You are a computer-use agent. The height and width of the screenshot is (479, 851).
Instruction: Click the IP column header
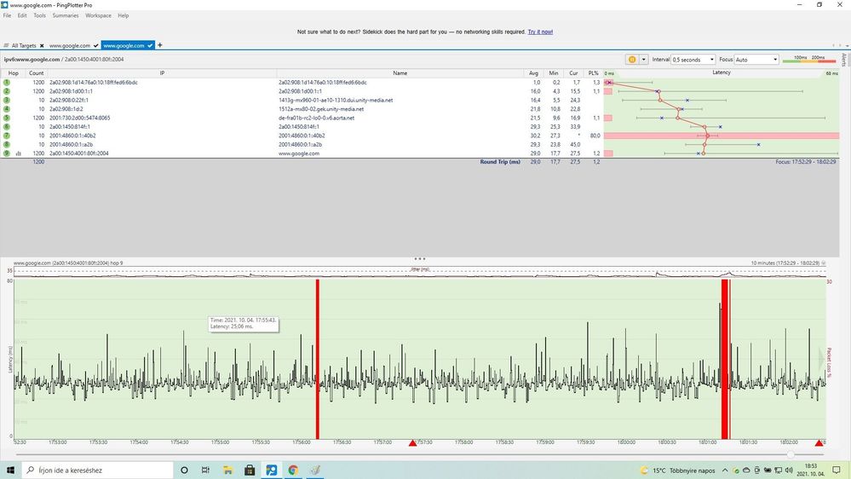[162, 72]
